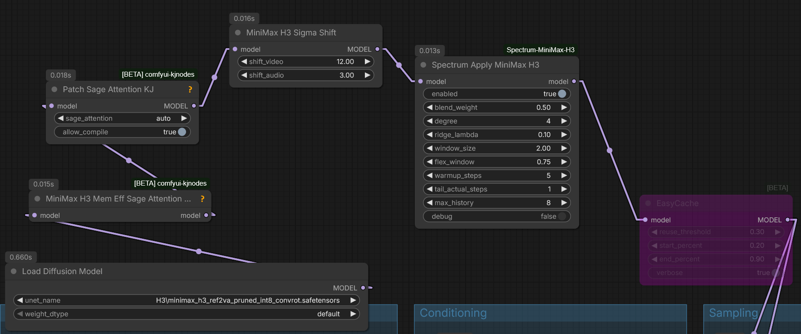Increase shift_video with right arrow
The image size is (801, 334).
pyautogui.click(x=368, y=61)
